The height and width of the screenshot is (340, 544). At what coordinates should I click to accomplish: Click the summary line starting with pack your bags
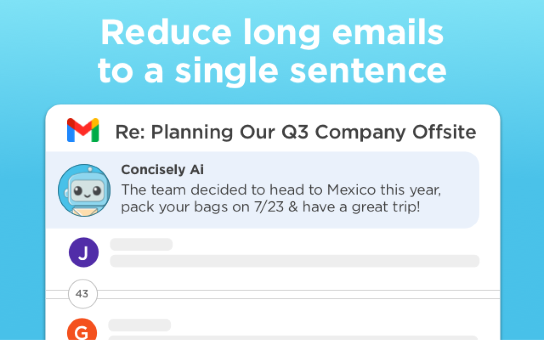pyautogui.click(x=270, y=207)
